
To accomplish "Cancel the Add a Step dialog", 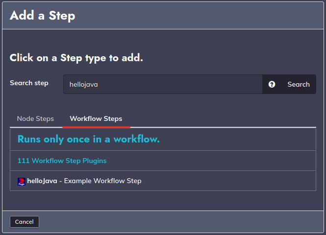I will (x=25, y=222).
